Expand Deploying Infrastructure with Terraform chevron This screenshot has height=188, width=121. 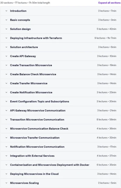(6, 38)
